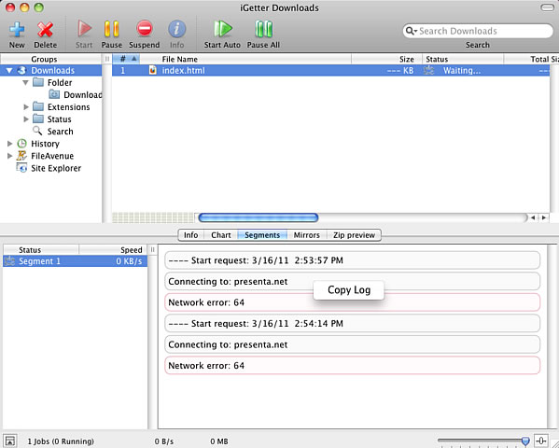Select 'index.html' file name
This screenshot has width=559, height=448.
(x=184, y=71)
